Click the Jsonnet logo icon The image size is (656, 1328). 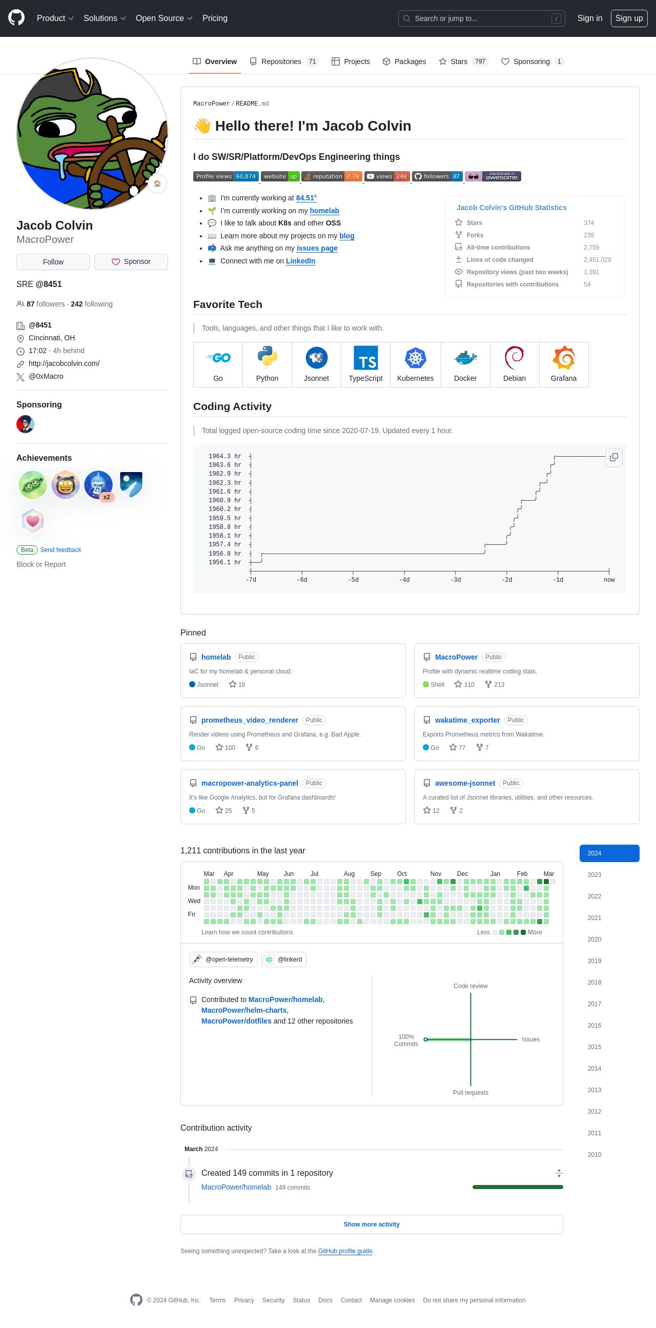point(316,357)
